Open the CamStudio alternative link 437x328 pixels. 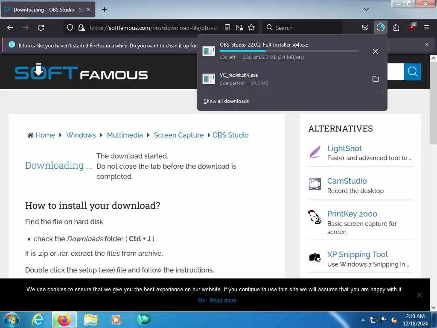[x=347, y=181]
